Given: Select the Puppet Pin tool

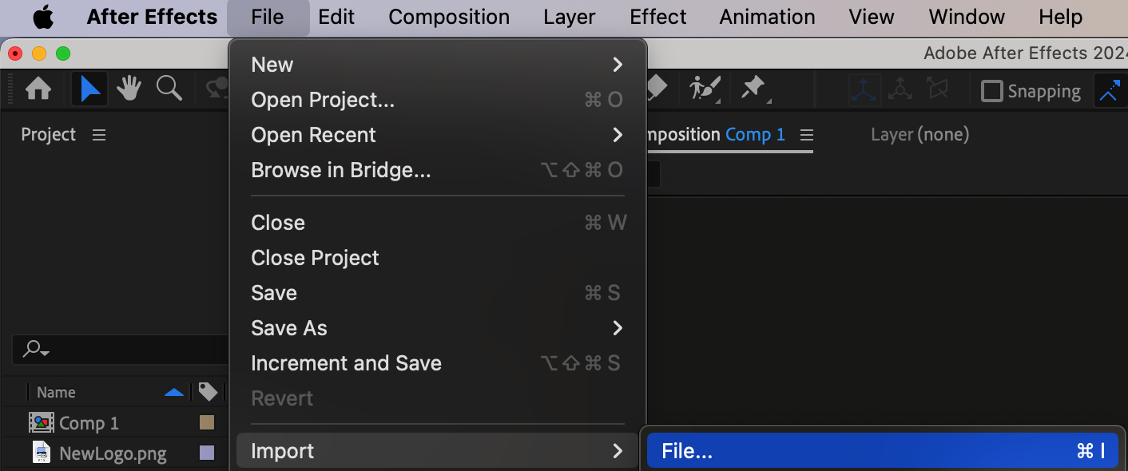Looking at the screenshot, I should click(753, 89).
